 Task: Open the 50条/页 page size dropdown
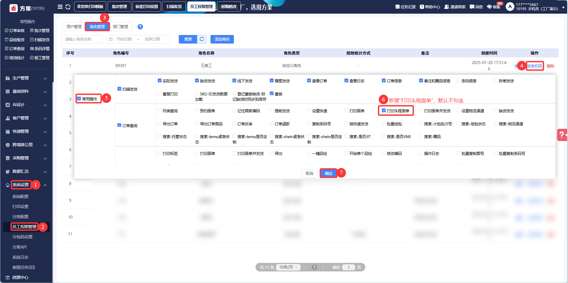[x=288, y=267]
